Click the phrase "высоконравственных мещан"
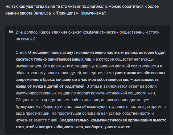173x135 pixels. point(41,93)
